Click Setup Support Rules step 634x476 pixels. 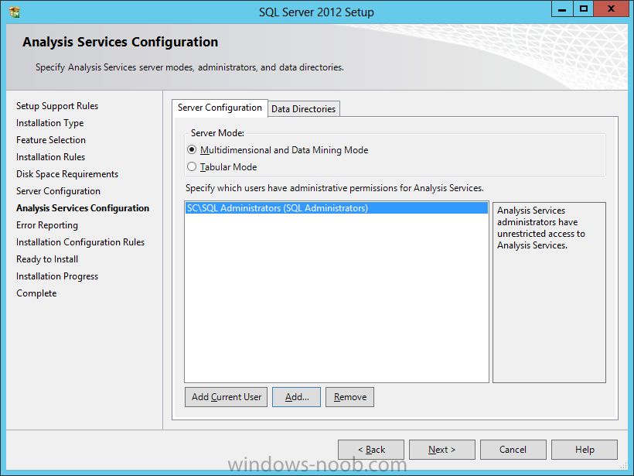57,106
